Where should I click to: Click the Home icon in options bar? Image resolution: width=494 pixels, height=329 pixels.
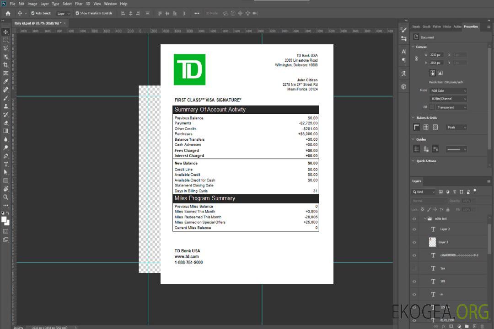[8, 13]
